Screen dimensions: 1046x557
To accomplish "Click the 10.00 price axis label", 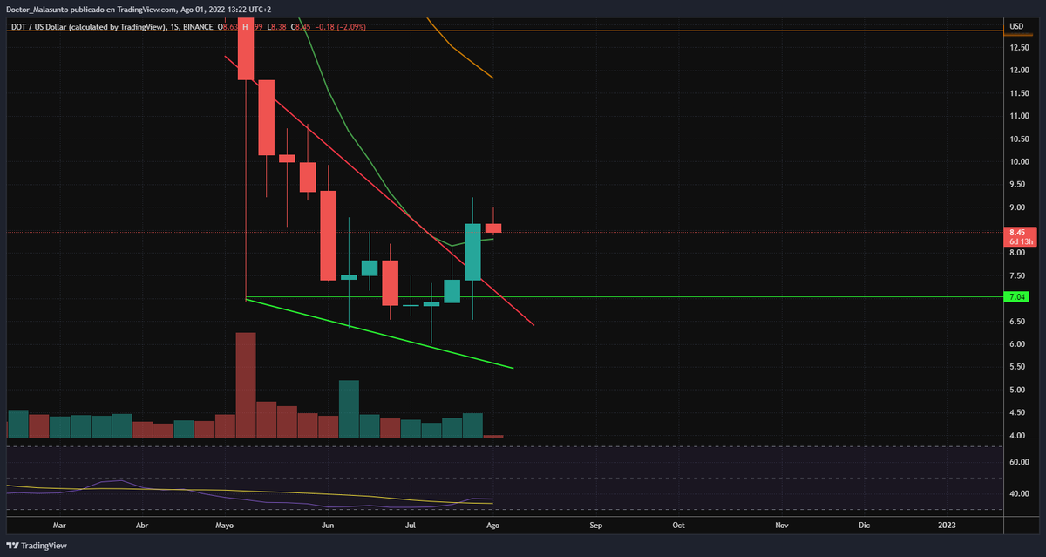I will click(x=1019, y=161).
